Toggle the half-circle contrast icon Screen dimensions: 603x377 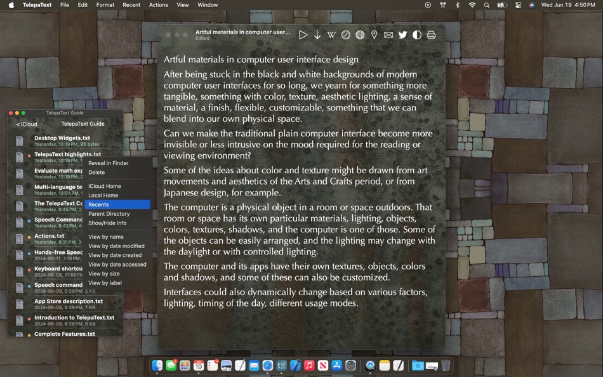tap(417, 35)
